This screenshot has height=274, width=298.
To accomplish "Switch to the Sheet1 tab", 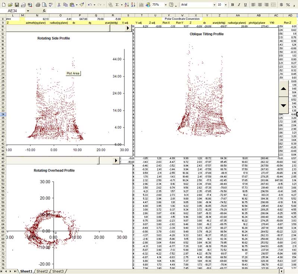I will point(26,271).
